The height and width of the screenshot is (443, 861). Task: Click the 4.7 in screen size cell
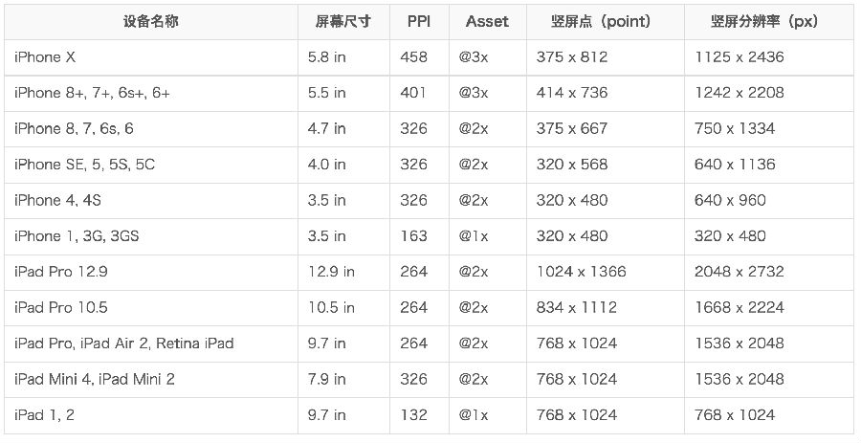click(x=343, y=128)
